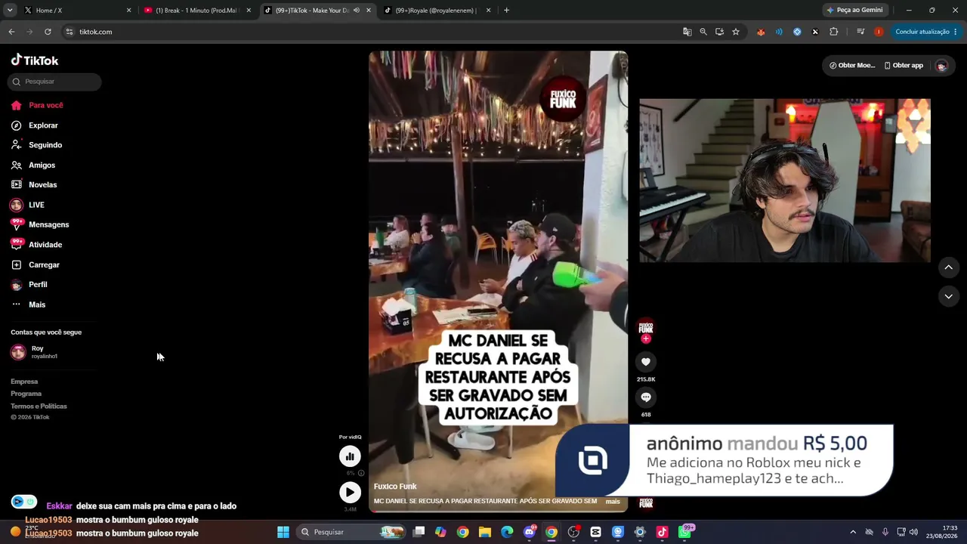Bookmark this page with the star
The height and width of the screenshot is (544, 967).
coord(736,32)
